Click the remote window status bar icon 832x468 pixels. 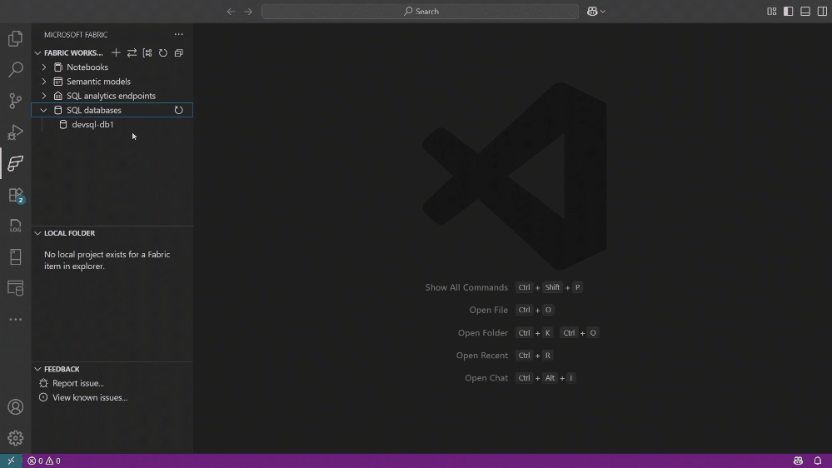click(x=11, y=461)
